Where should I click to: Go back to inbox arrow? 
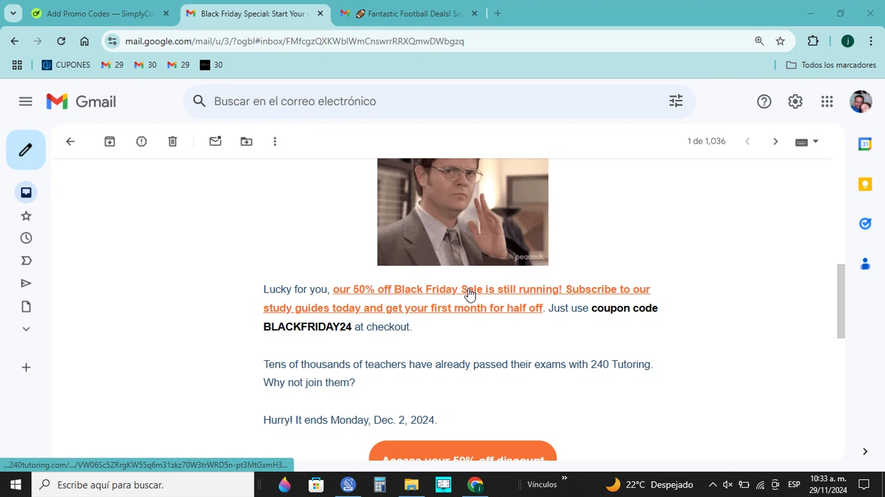click(x=70, y=141)
